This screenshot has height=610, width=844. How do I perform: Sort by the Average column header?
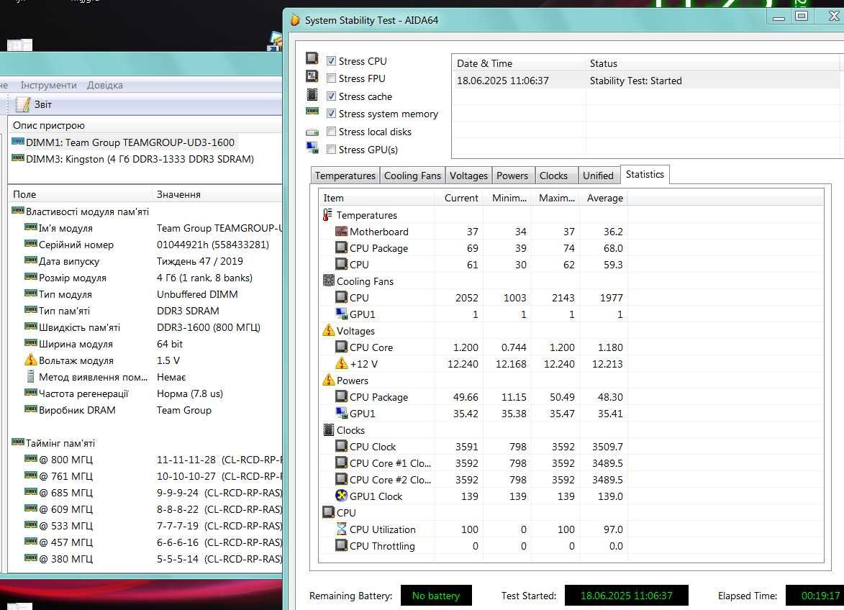604,198
